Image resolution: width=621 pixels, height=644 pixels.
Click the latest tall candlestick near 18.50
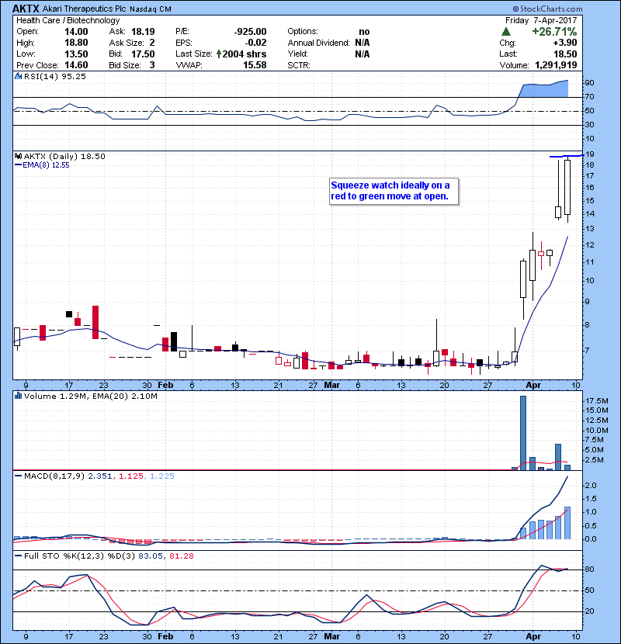tap(567, 187)
